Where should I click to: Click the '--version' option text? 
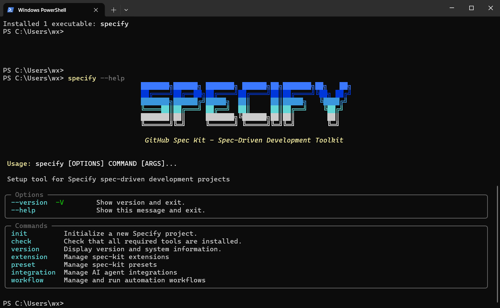[29, 202]
